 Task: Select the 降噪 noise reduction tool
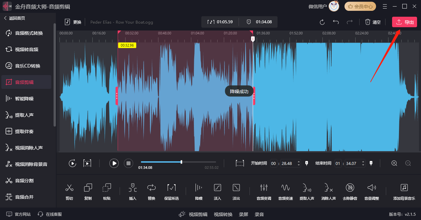click(199, 188)
